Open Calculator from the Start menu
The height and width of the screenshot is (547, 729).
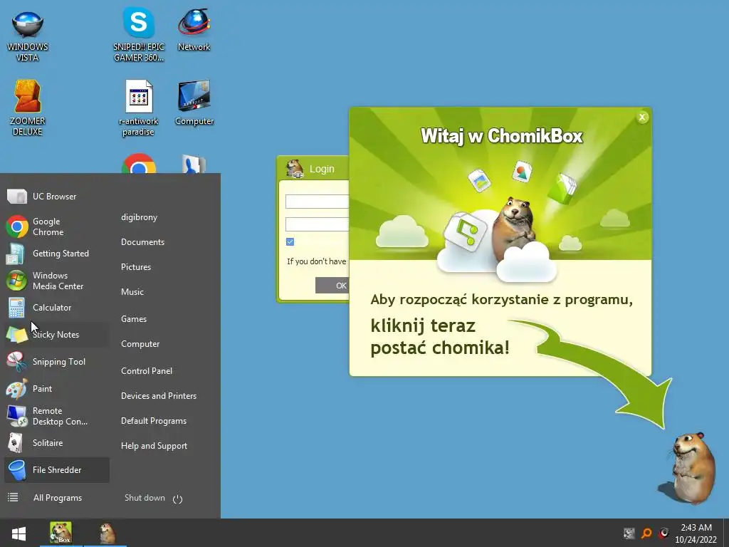(x=56, y=308)
